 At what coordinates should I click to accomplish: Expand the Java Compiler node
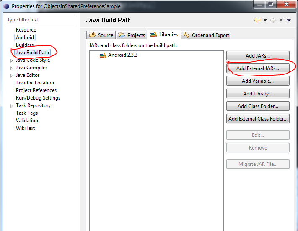pos(11,68)
